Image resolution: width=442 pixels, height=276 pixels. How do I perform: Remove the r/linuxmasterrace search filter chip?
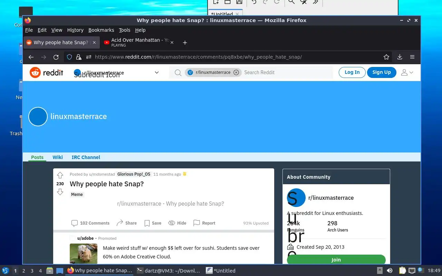tap(236, 72)
